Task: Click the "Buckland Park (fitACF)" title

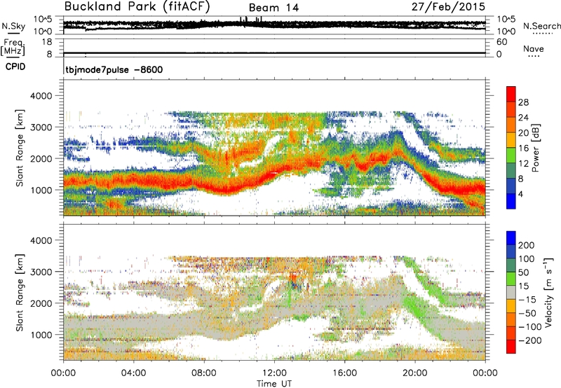Action: tap(137, 7)
